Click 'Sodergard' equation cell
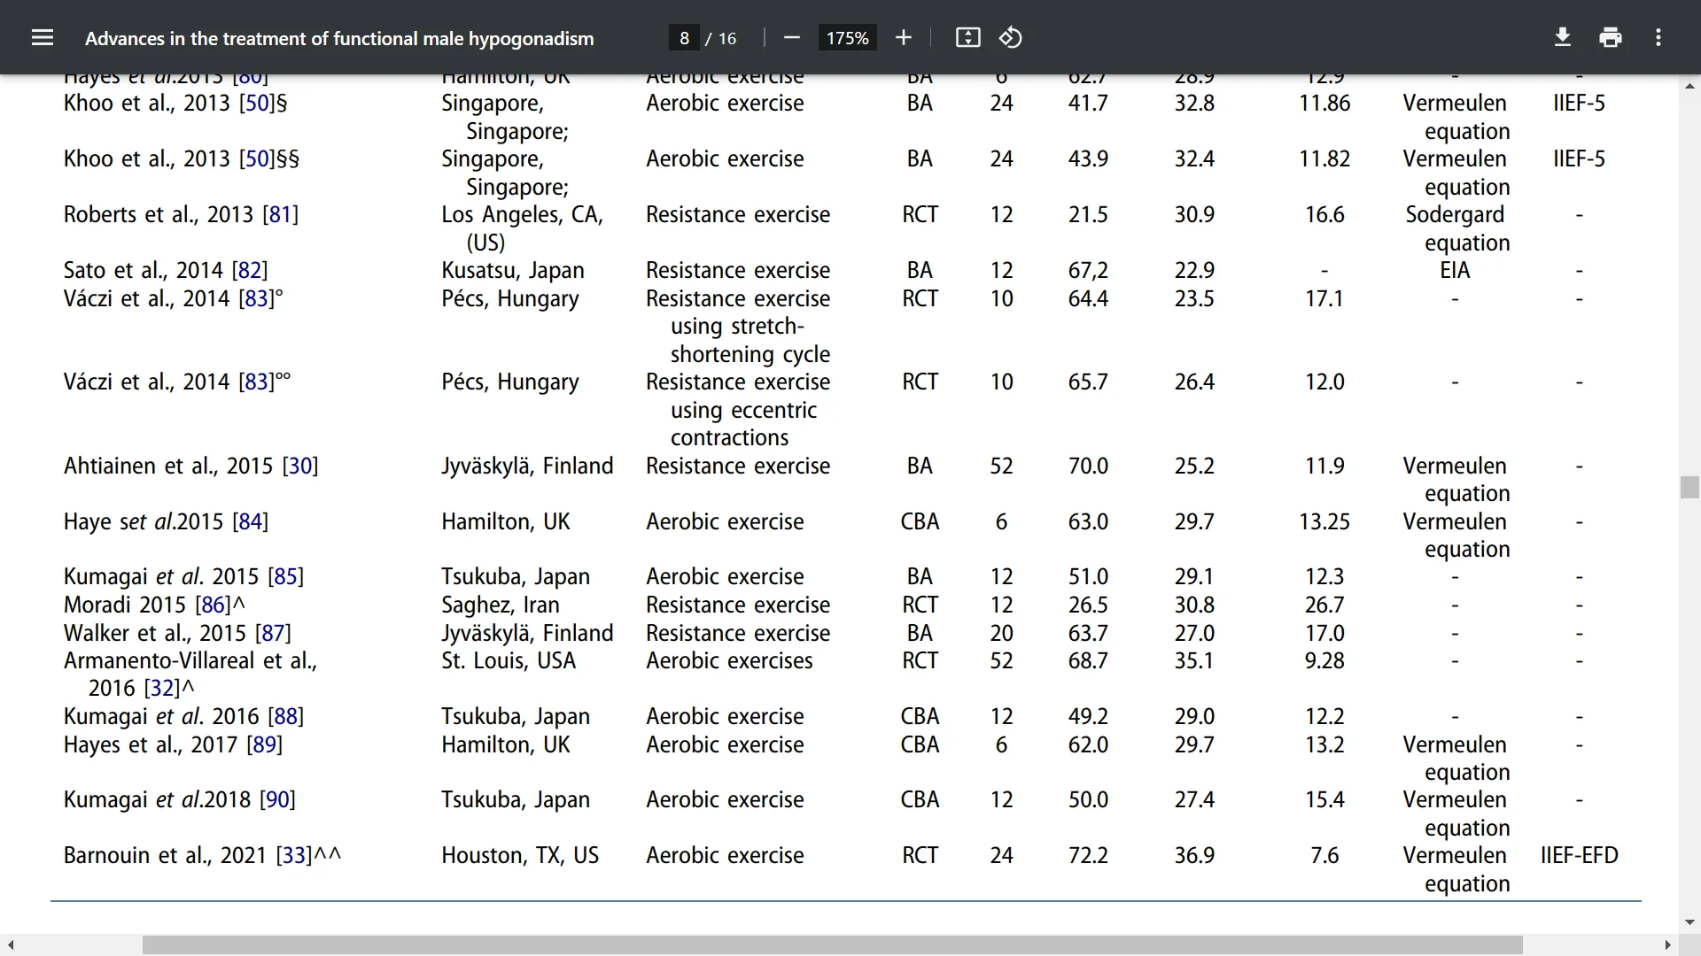Viewport: 1701px width, 956px height. [x=1455, y=215]
